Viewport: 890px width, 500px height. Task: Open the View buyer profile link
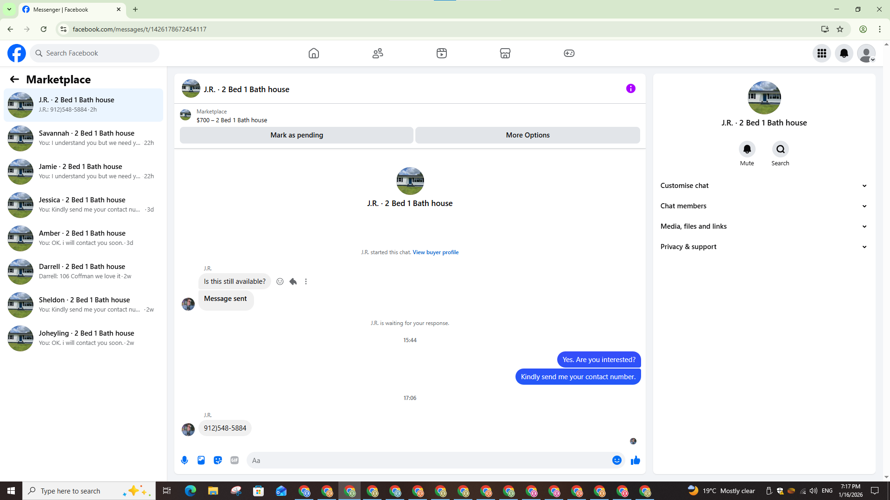click(x=435, y=252)
